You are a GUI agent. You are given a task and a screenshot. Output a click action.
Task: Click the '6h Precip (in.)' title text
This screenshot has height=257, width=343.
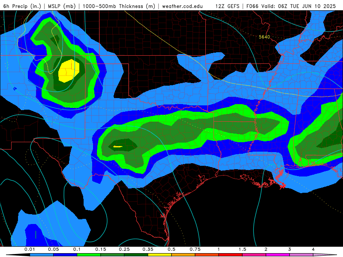coord(22,6)
